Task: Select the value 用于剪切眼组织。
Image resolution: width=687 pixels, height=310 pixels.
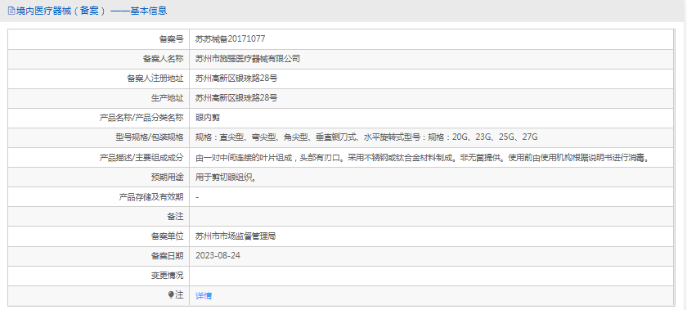Action: [225, 177]
